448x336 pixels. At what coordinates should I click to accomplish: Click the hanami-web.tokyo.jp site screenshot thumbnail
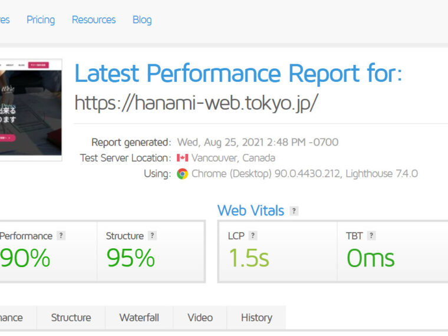coord(31,110)
